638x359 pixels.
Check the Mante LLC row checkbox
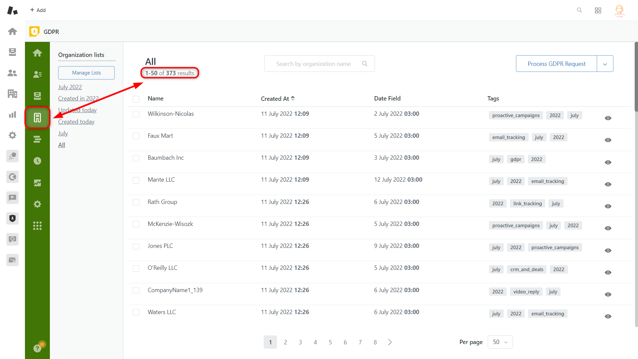[136, 180]
